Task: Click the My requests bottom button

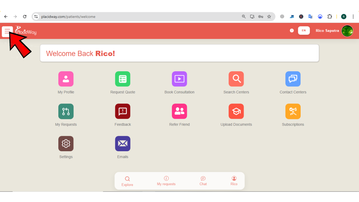Action: (166, 181)
